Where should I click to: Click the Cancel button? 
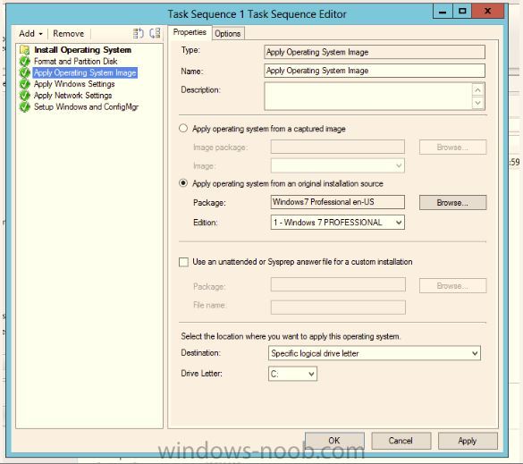(x=401, y=441)
